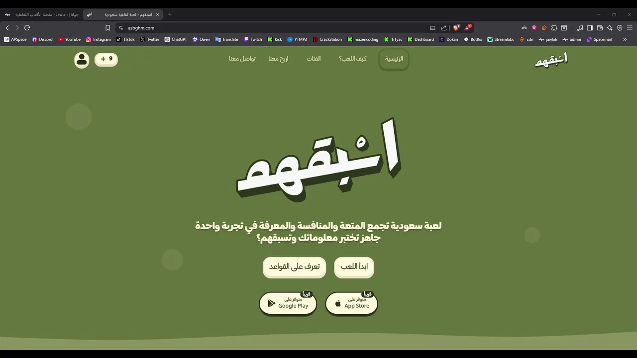The width and height of the screenshot is (637, 358).
Task: Open the Twitter bookmark
Action: [150, 39]
